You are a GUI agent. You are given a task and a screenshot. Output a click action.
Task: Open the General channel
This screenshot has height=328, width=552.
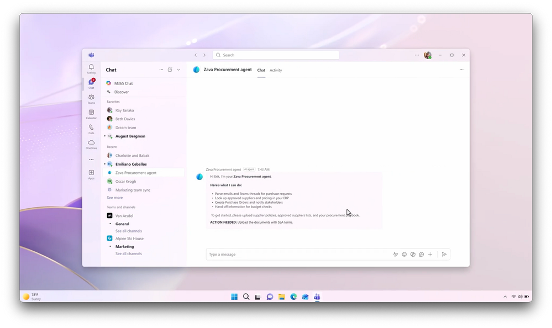pos(122,224)
